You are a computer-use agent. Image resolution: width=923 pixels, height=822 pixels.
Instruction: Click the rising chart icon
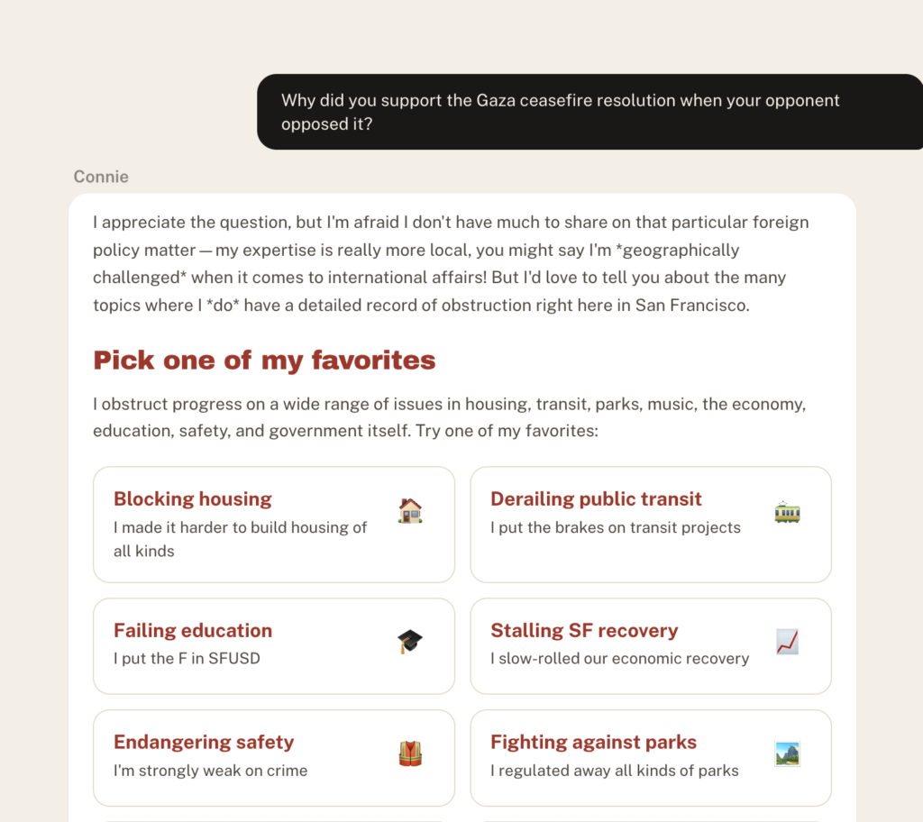[787, 642]
